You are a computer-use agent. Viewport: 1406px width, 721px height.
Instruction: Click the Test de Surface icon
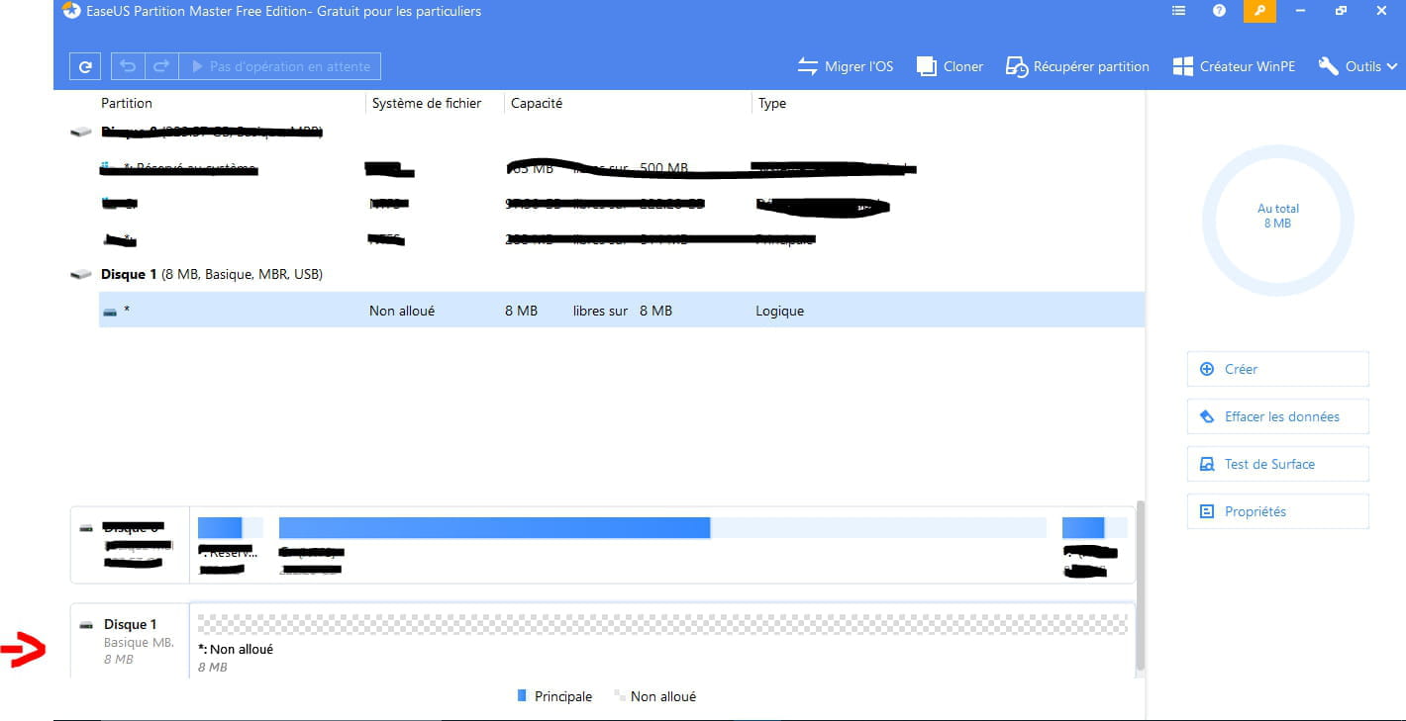(1206, 464)
